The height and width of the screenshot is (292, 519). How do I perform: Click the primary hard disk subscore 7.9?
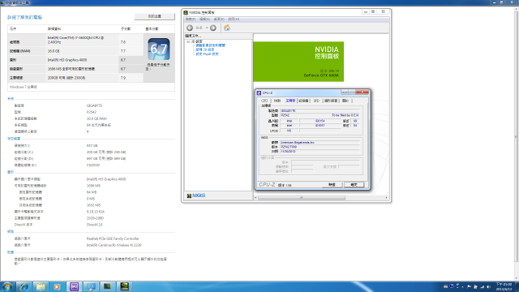[x=123, y=78]
